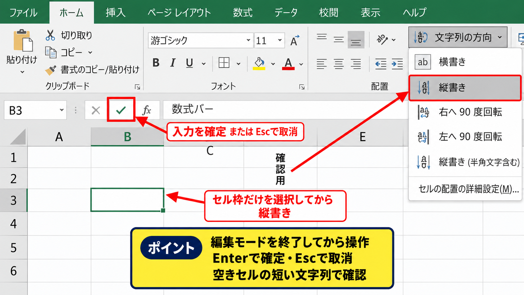Toggle Underline formatting
Viewport: 524px width, 295px height.
tap(189, 63)
